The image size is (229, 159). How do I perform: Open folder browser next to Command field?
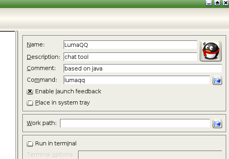pyautogui.click(x=217, y=80)
